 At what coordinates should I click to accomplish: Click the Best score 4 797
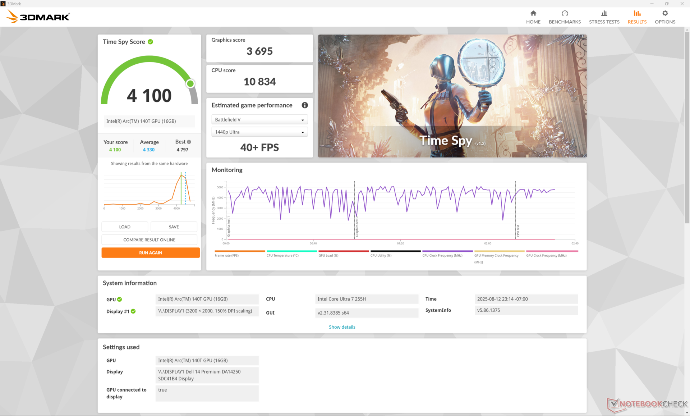(182, 150)
